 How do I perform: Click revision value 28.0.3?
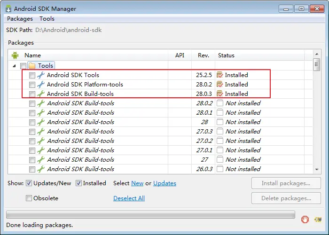coord(204,94)
